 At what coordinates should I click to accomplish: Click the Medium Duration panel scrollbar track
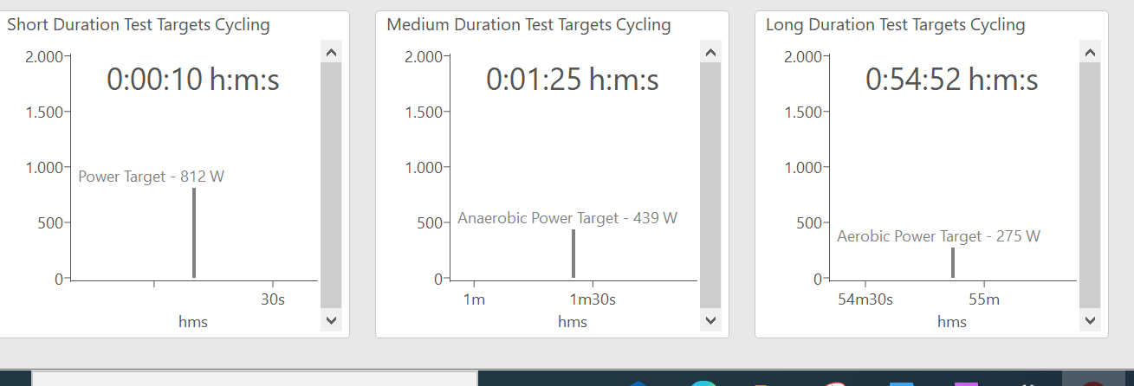pyautogui.click(x=710, y=184)
